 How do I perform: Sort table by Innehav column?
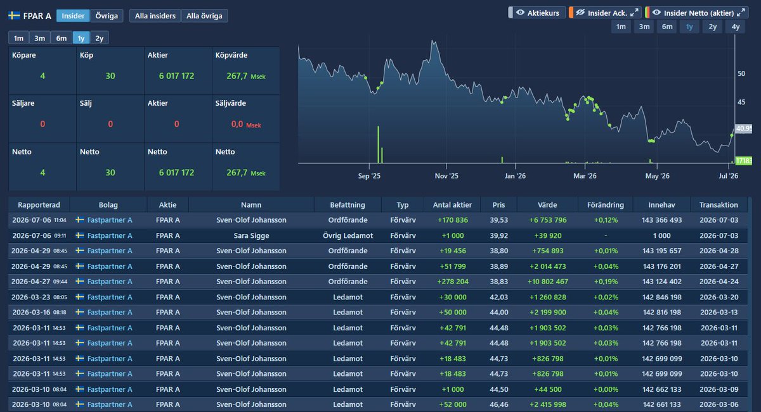click(x=662, y=204)
